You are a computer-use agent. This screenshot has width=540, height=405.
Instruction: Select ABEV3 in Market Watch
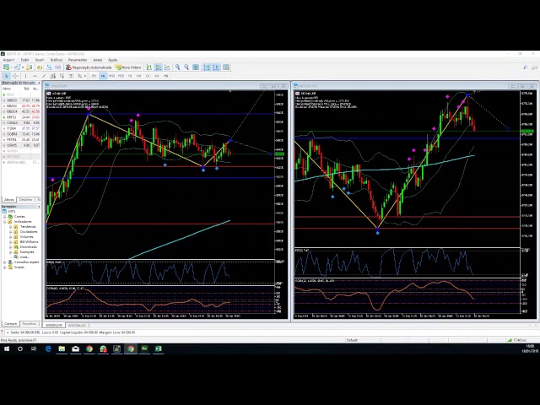point(20,100)
